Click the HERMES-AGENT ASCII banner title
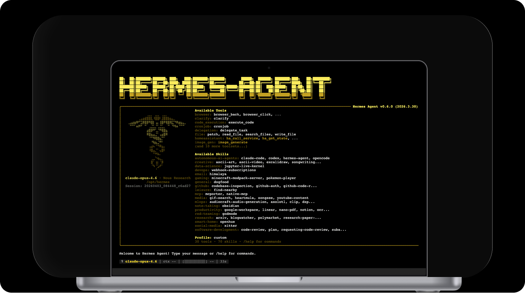The image size is (525, 293). [225, 88]
